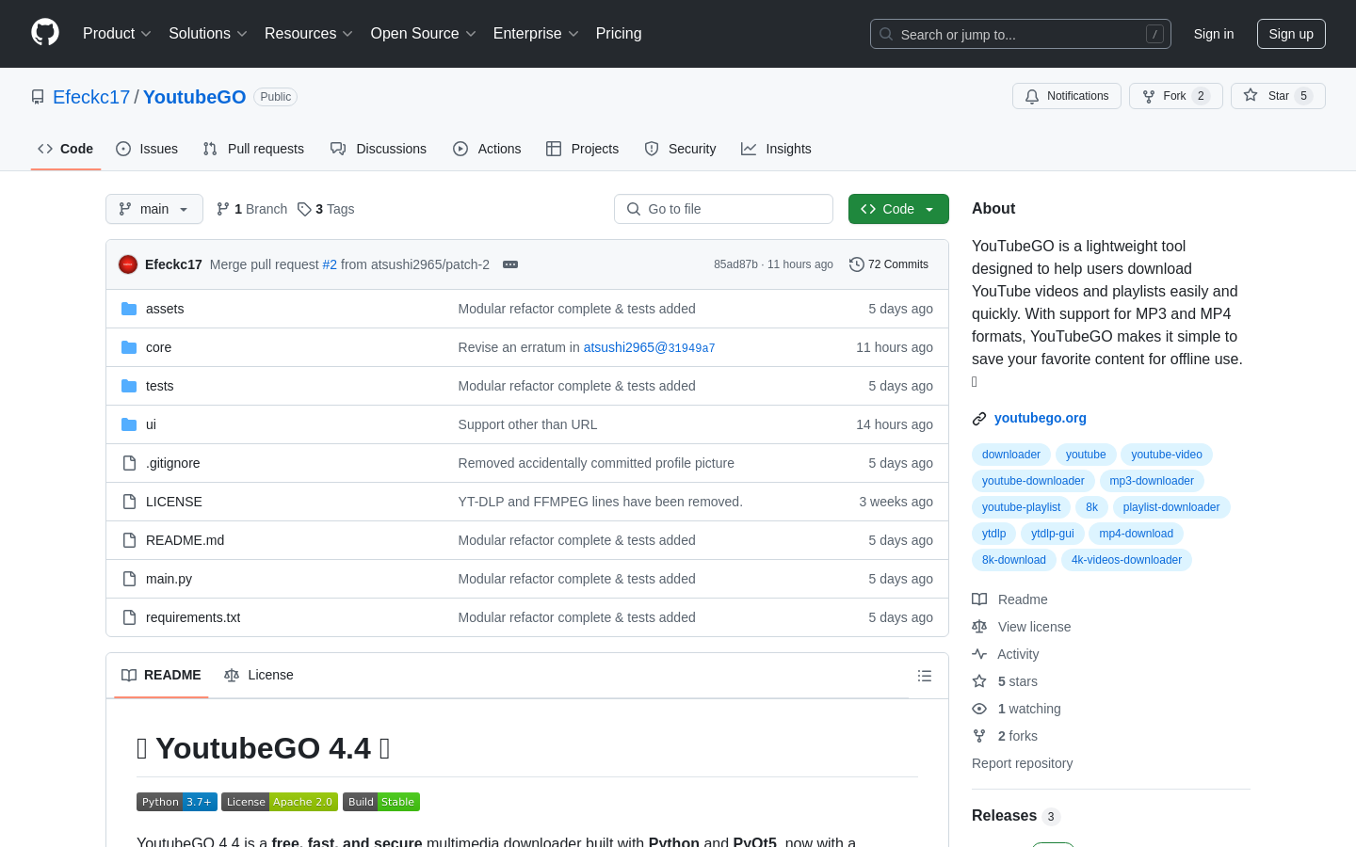Click the search magnifier icon in header
The height and width of the screenshot is (847, 1356).
[886, 34]
